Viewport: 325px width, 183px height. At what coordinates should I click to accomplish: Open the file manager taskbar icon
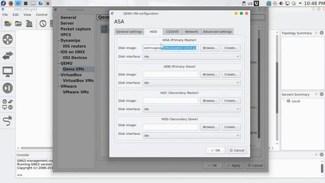click(x=41, y=3)
